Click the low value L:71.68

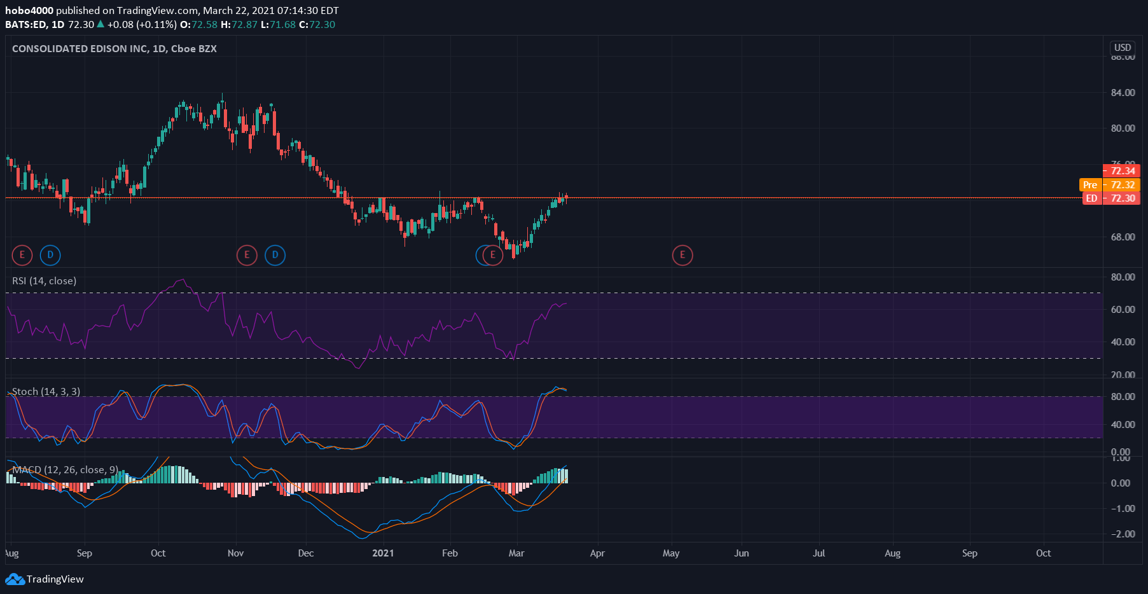pyautogui.click(x=278, y=24)
